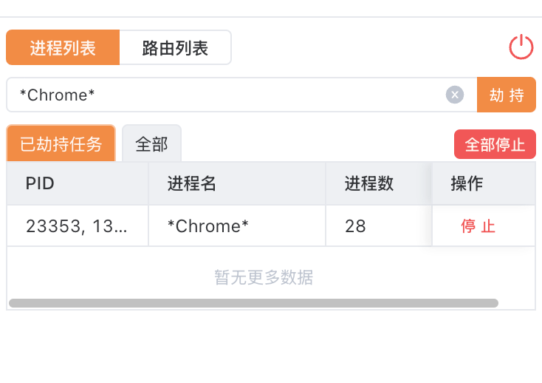This screenshot has width=542, height=383.
Task: Select the *Chrome* process name cell
Action: point(237,226)
